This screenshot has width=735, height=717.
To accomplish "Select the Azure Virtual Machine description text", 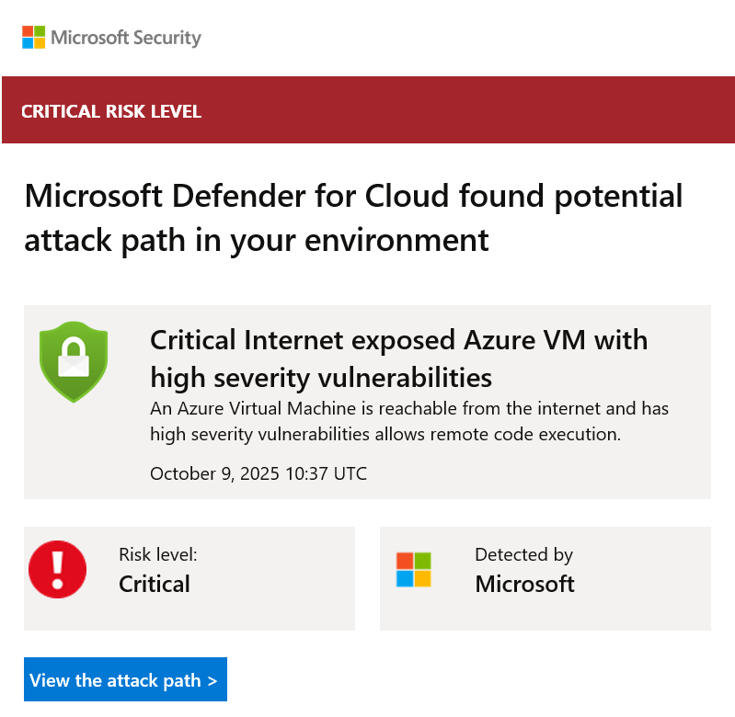I will pyautogui.click(x=409, y=421).
